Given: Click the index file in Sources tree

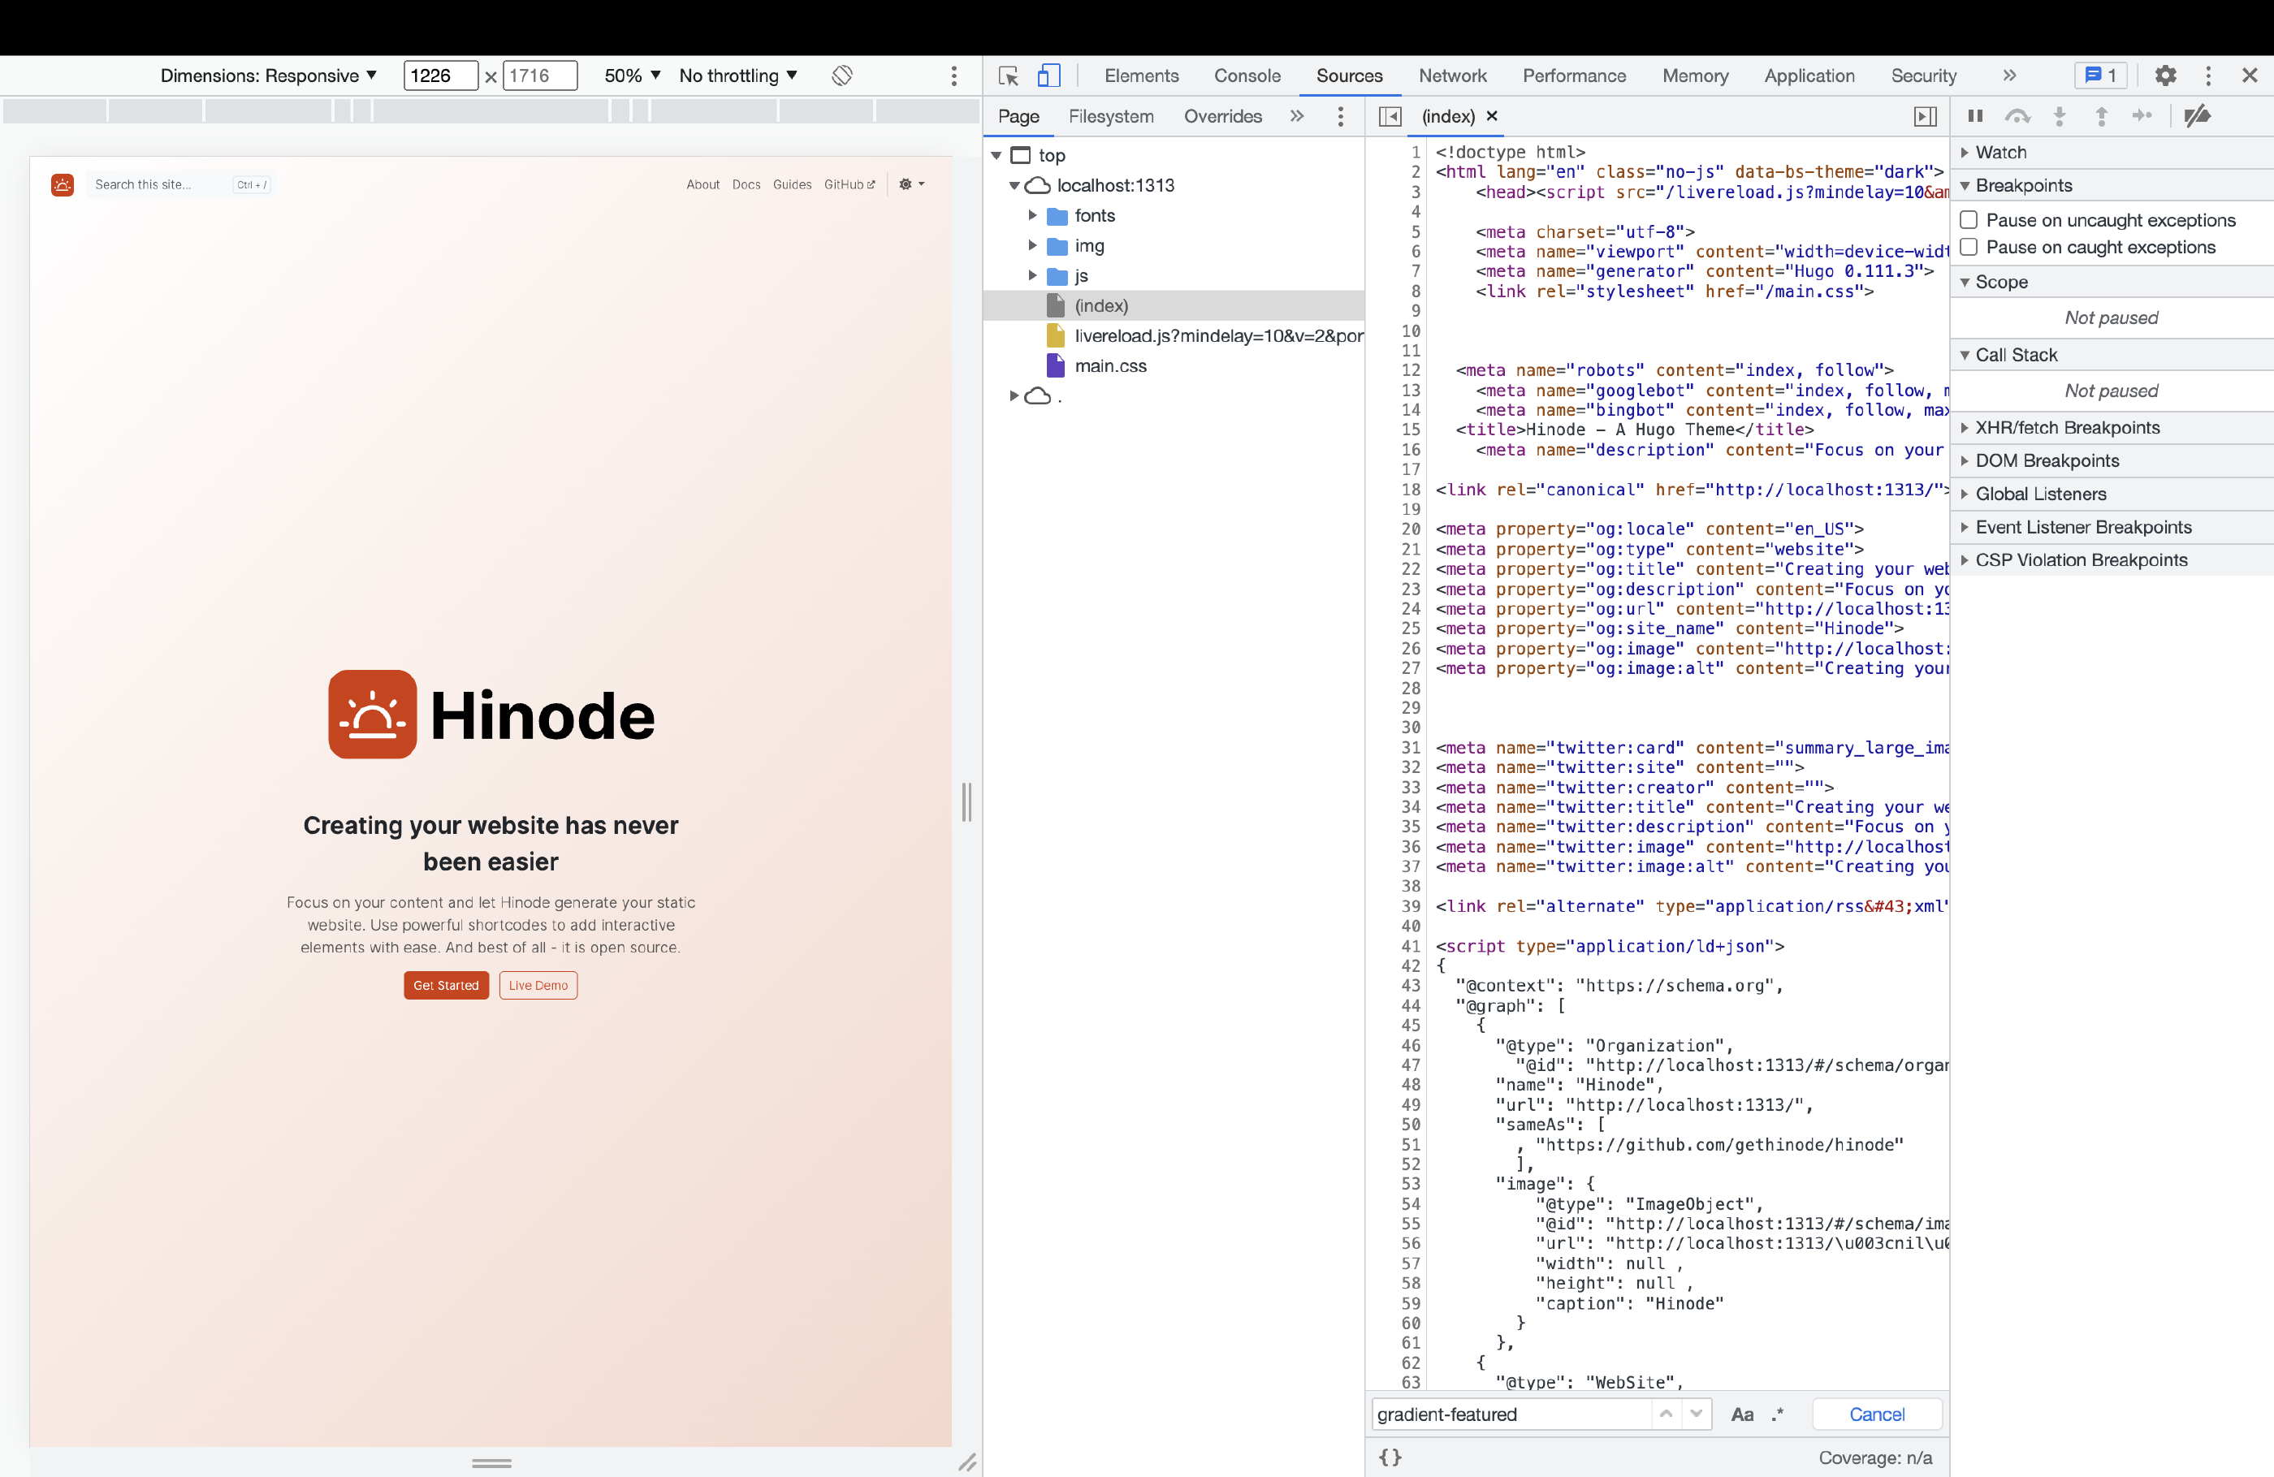Looking at the screenshot, I should coord(1102,305).
